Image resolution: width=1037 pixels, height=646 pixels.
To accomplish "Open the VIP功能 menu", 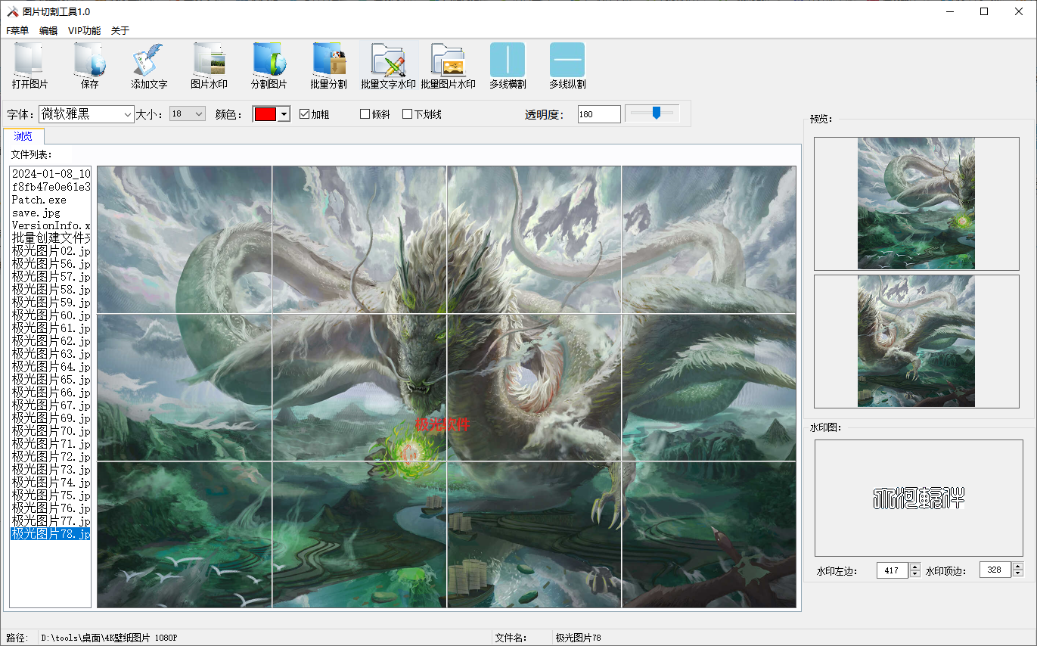I will click(84, 31).
